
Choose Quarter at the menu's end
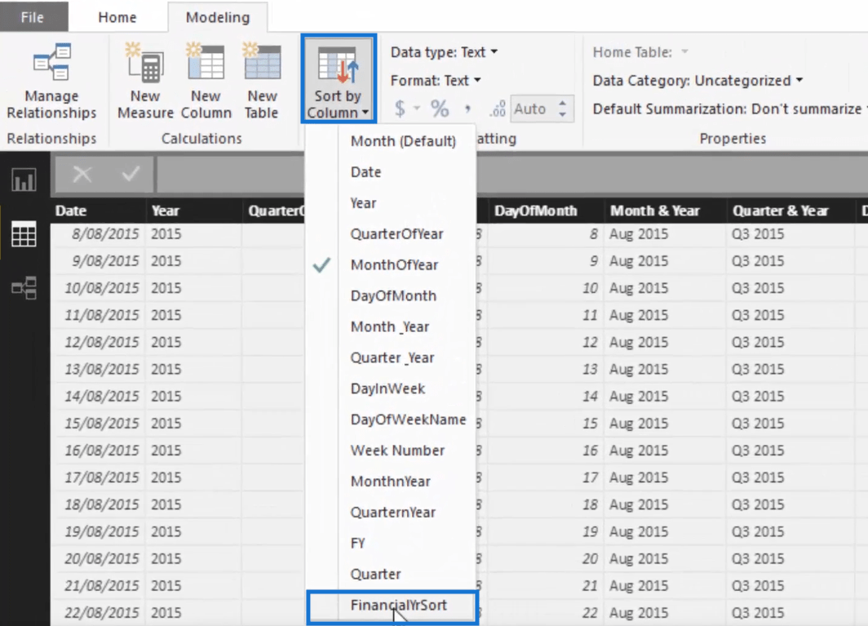point(375,575)
